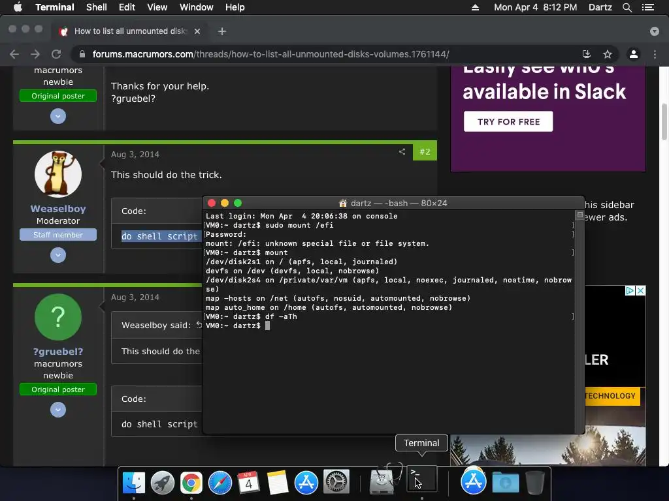669x501 pixels.
Task: Open the Chrome profile icon
Action: [634, 54]
